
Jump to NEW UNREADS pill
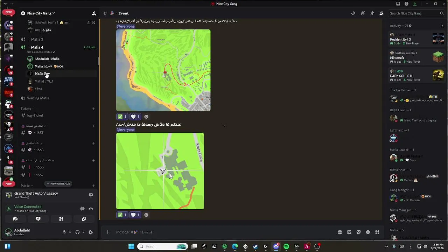click(58, 184)
